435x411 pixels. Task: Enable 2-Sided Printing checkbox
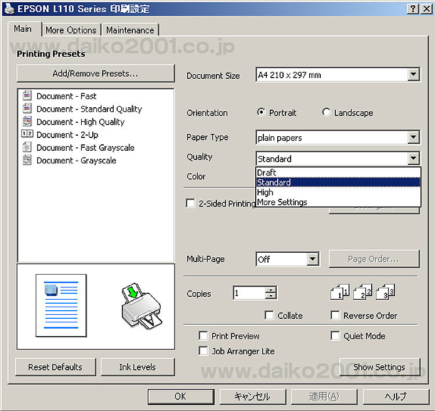click(190, 203)
